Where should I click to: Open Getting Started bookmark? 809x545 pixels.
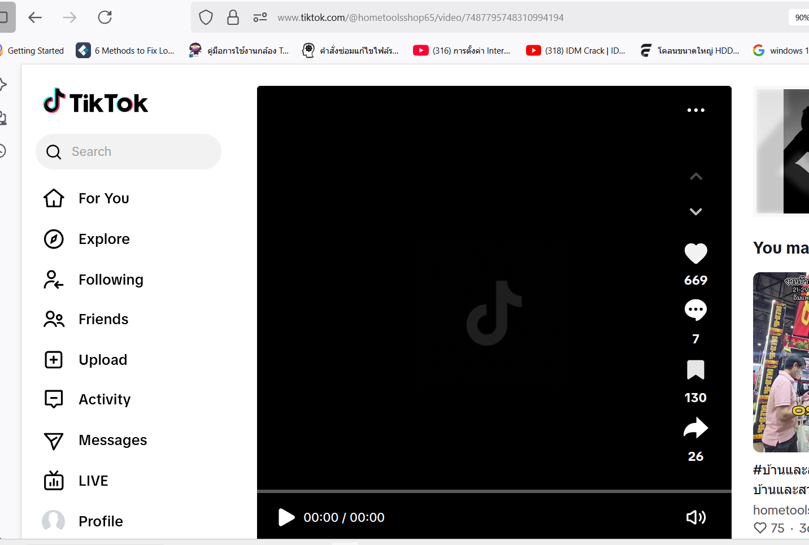click(x=32, y=50)
